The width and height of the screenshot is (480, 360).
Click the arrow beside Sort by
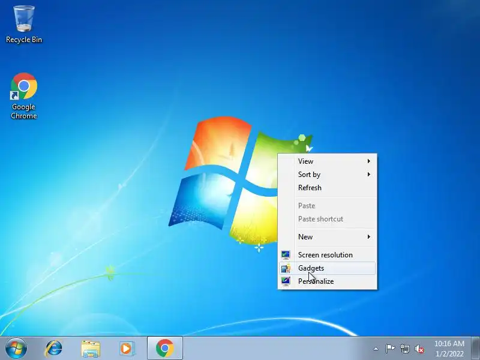[369, 175]
